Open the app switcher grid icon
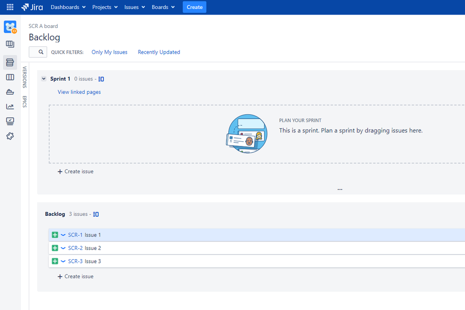The width and height of the screenshot is (465, 310). tap(10, 7)
